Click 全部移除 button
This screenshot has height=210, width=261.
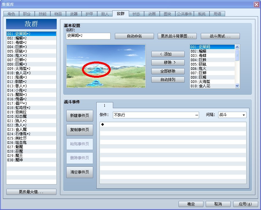(168, 71)
